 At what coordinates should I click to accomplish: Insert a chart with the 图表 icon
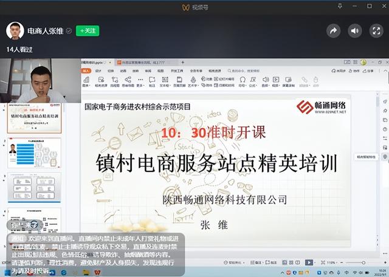tap(86, 82)
